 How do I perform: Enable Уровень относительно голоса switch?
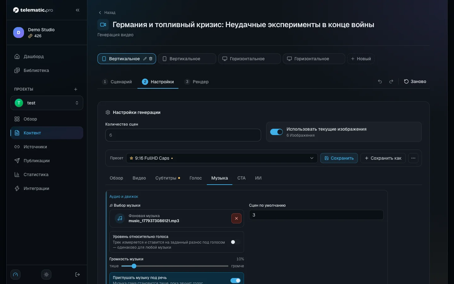[235, 242]
